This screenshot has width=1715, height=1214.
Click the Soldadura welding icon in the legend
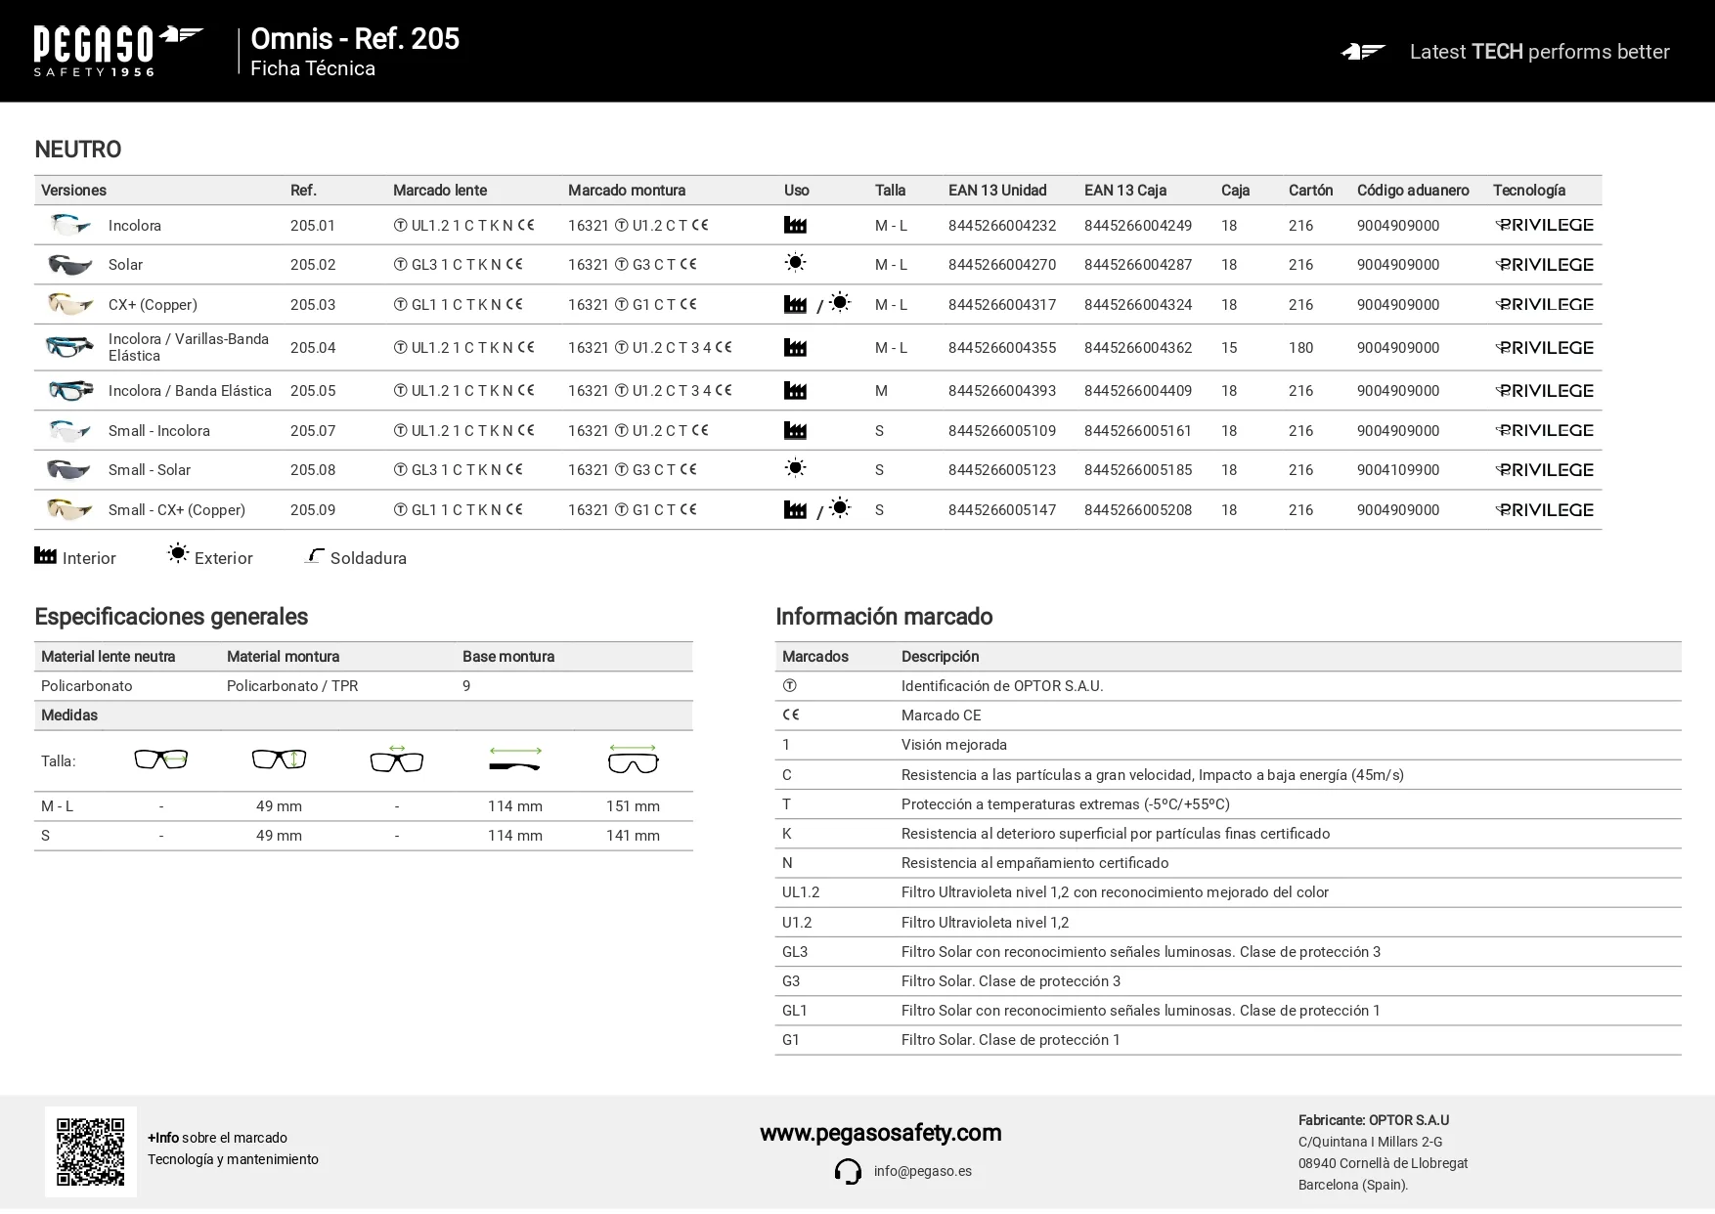click(x=314, y=555)
